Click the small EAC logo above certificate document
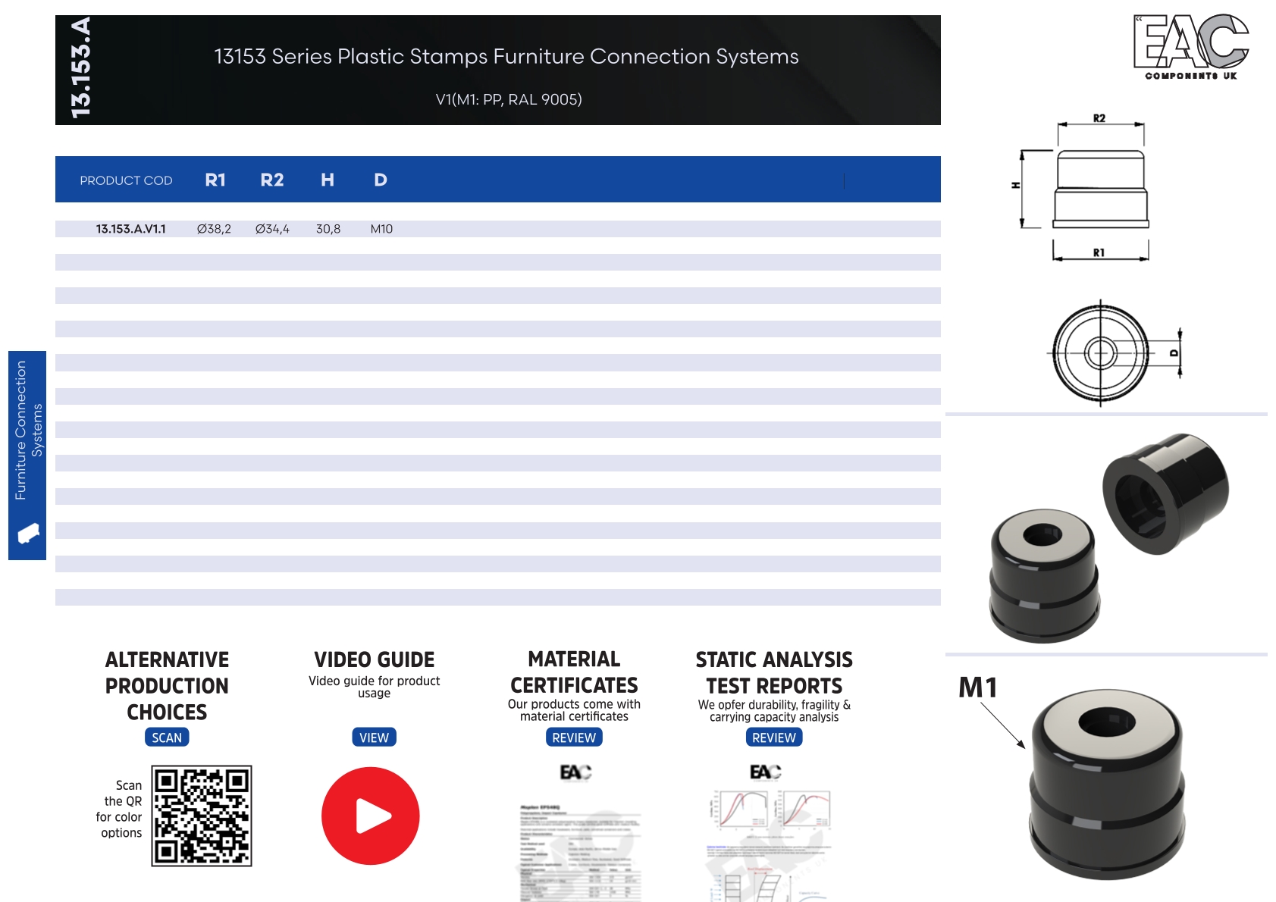 575,772
